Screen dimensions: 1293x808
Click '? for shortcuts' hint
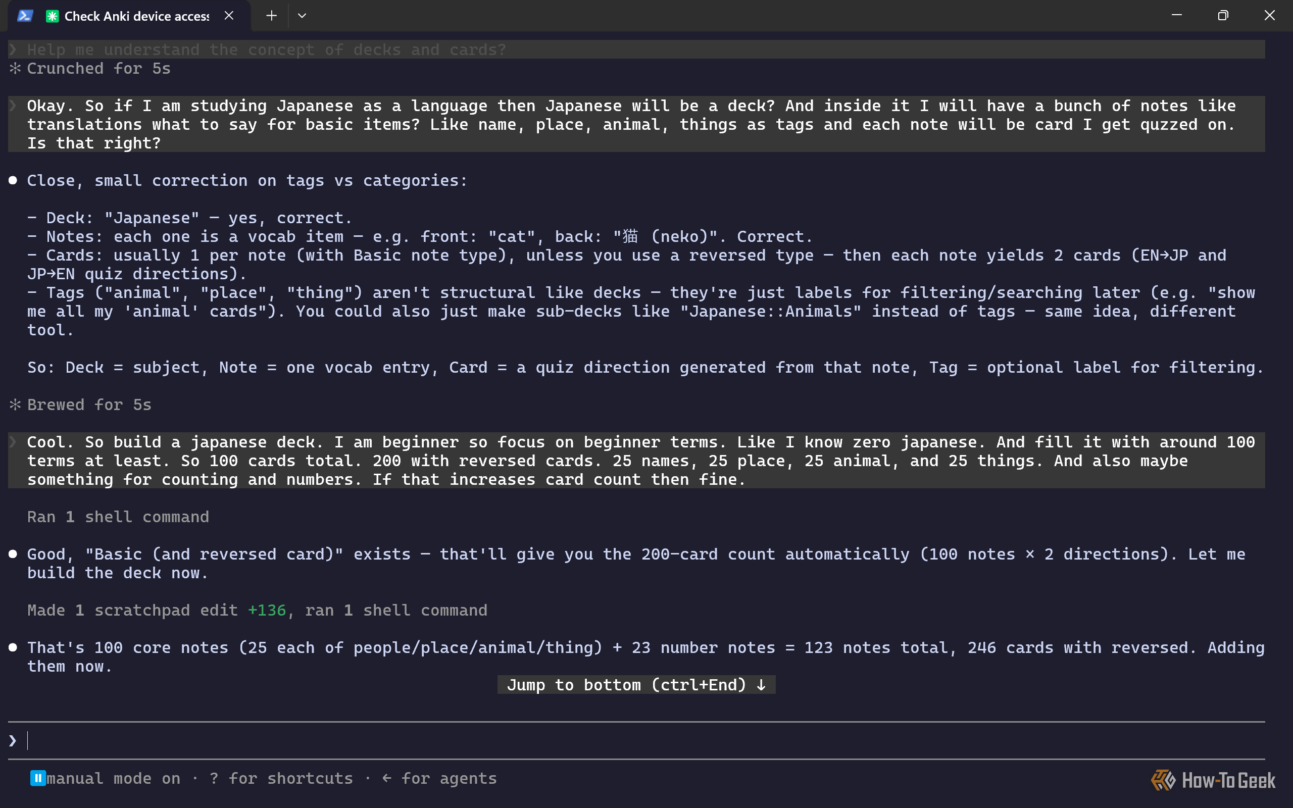pyautogui.click(x=281, y=779)
